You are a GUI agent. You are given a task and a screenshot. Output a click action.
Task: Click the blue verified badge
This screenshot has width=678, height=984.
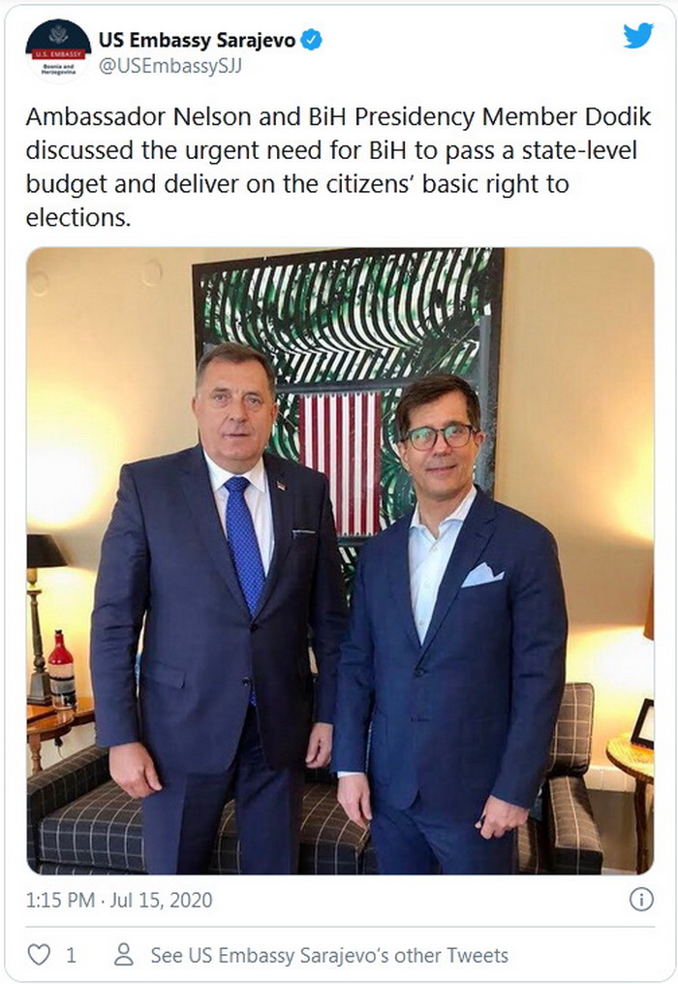[311, 40]
